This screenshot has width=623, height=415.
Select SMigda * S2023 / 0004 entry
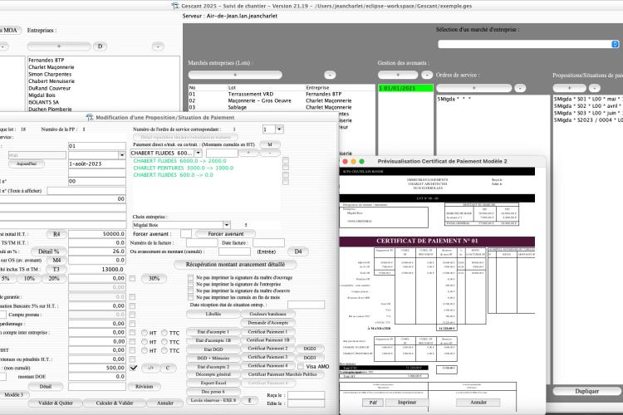coord(588,120)
